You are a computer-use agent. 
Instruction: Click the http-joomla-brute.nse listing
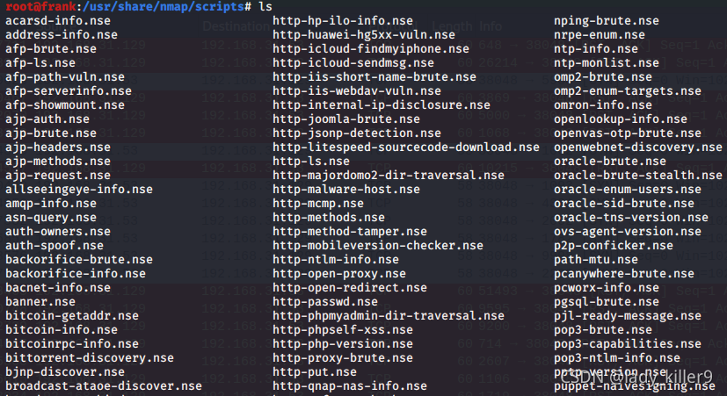tap(346, 119)
